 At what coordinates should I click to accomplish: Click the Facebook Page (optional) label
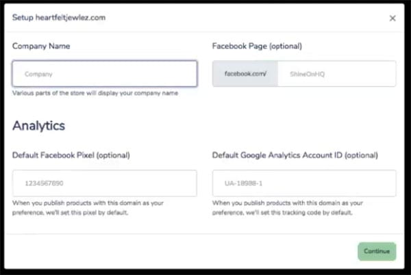257,46
